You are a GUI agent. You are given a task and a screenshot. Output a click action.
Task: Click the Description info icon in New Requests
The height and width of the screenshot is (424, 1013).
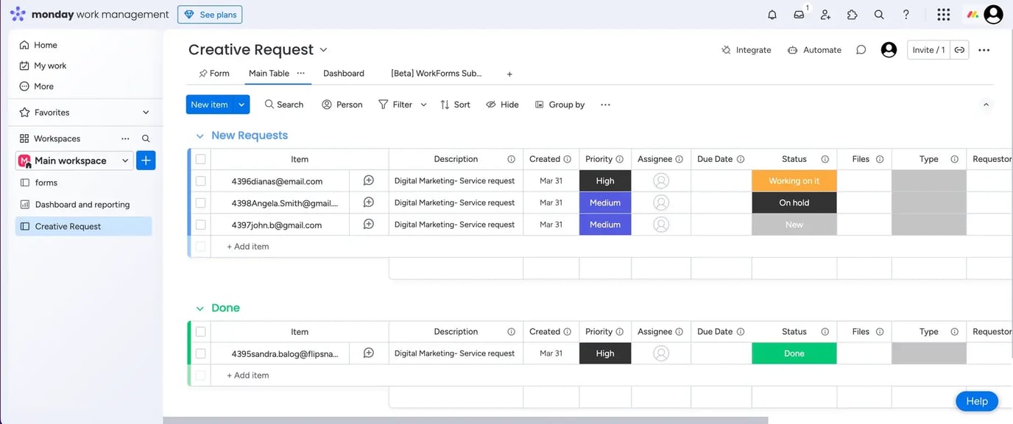pyautogui.click(x=511, y=159)
